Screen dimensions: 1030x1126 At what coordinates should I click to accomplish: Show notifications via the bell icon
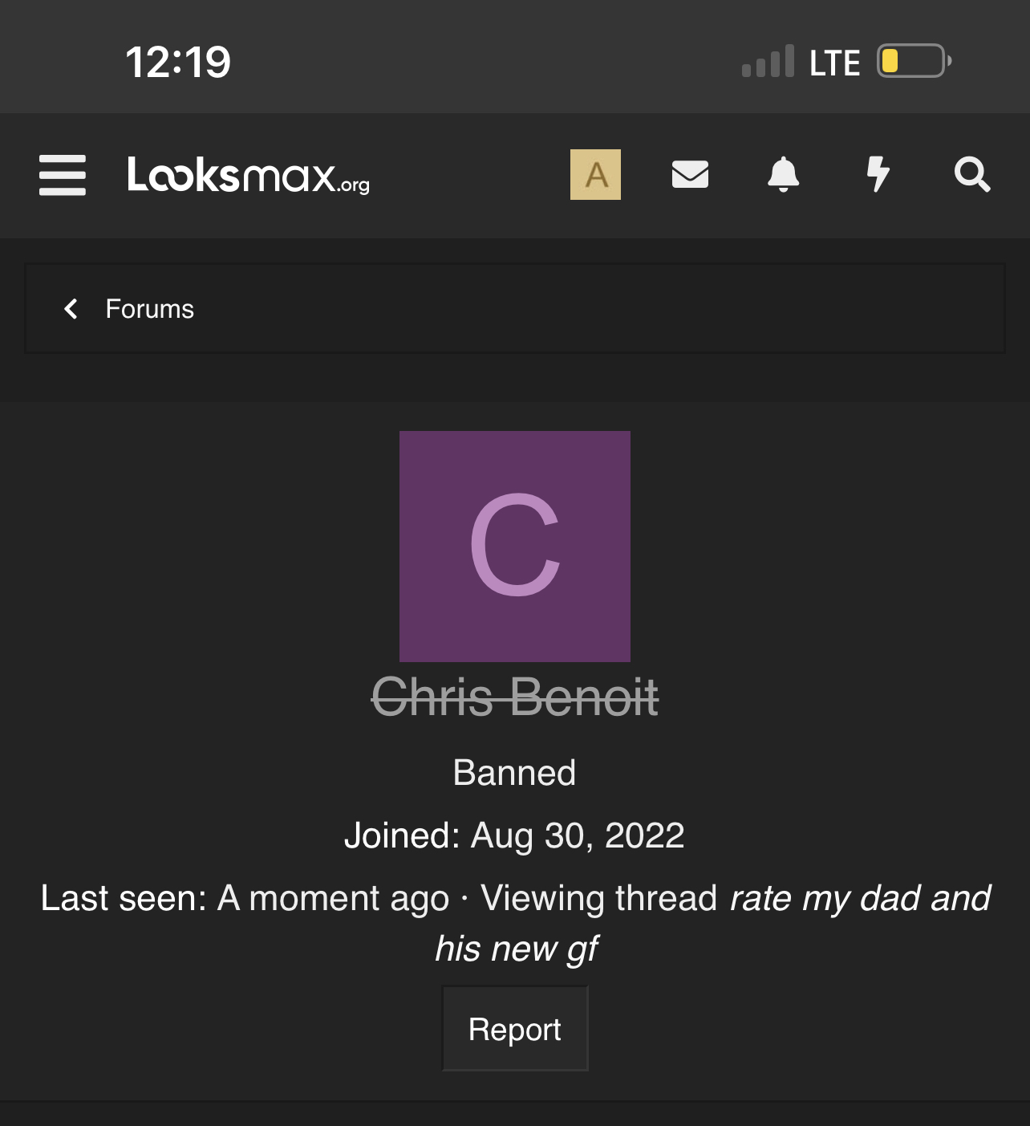(784, 174)
